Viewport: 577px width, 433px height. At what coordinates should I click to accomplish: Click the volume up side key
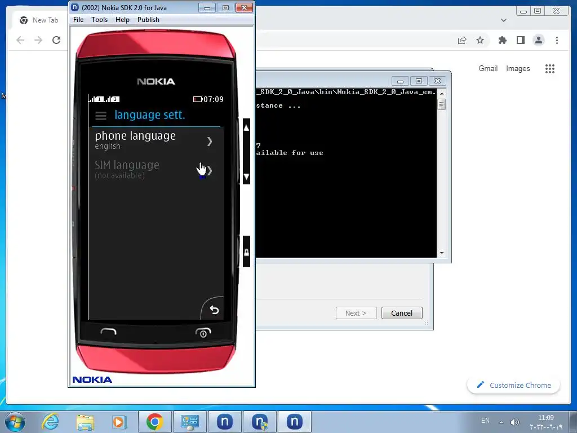247,128
